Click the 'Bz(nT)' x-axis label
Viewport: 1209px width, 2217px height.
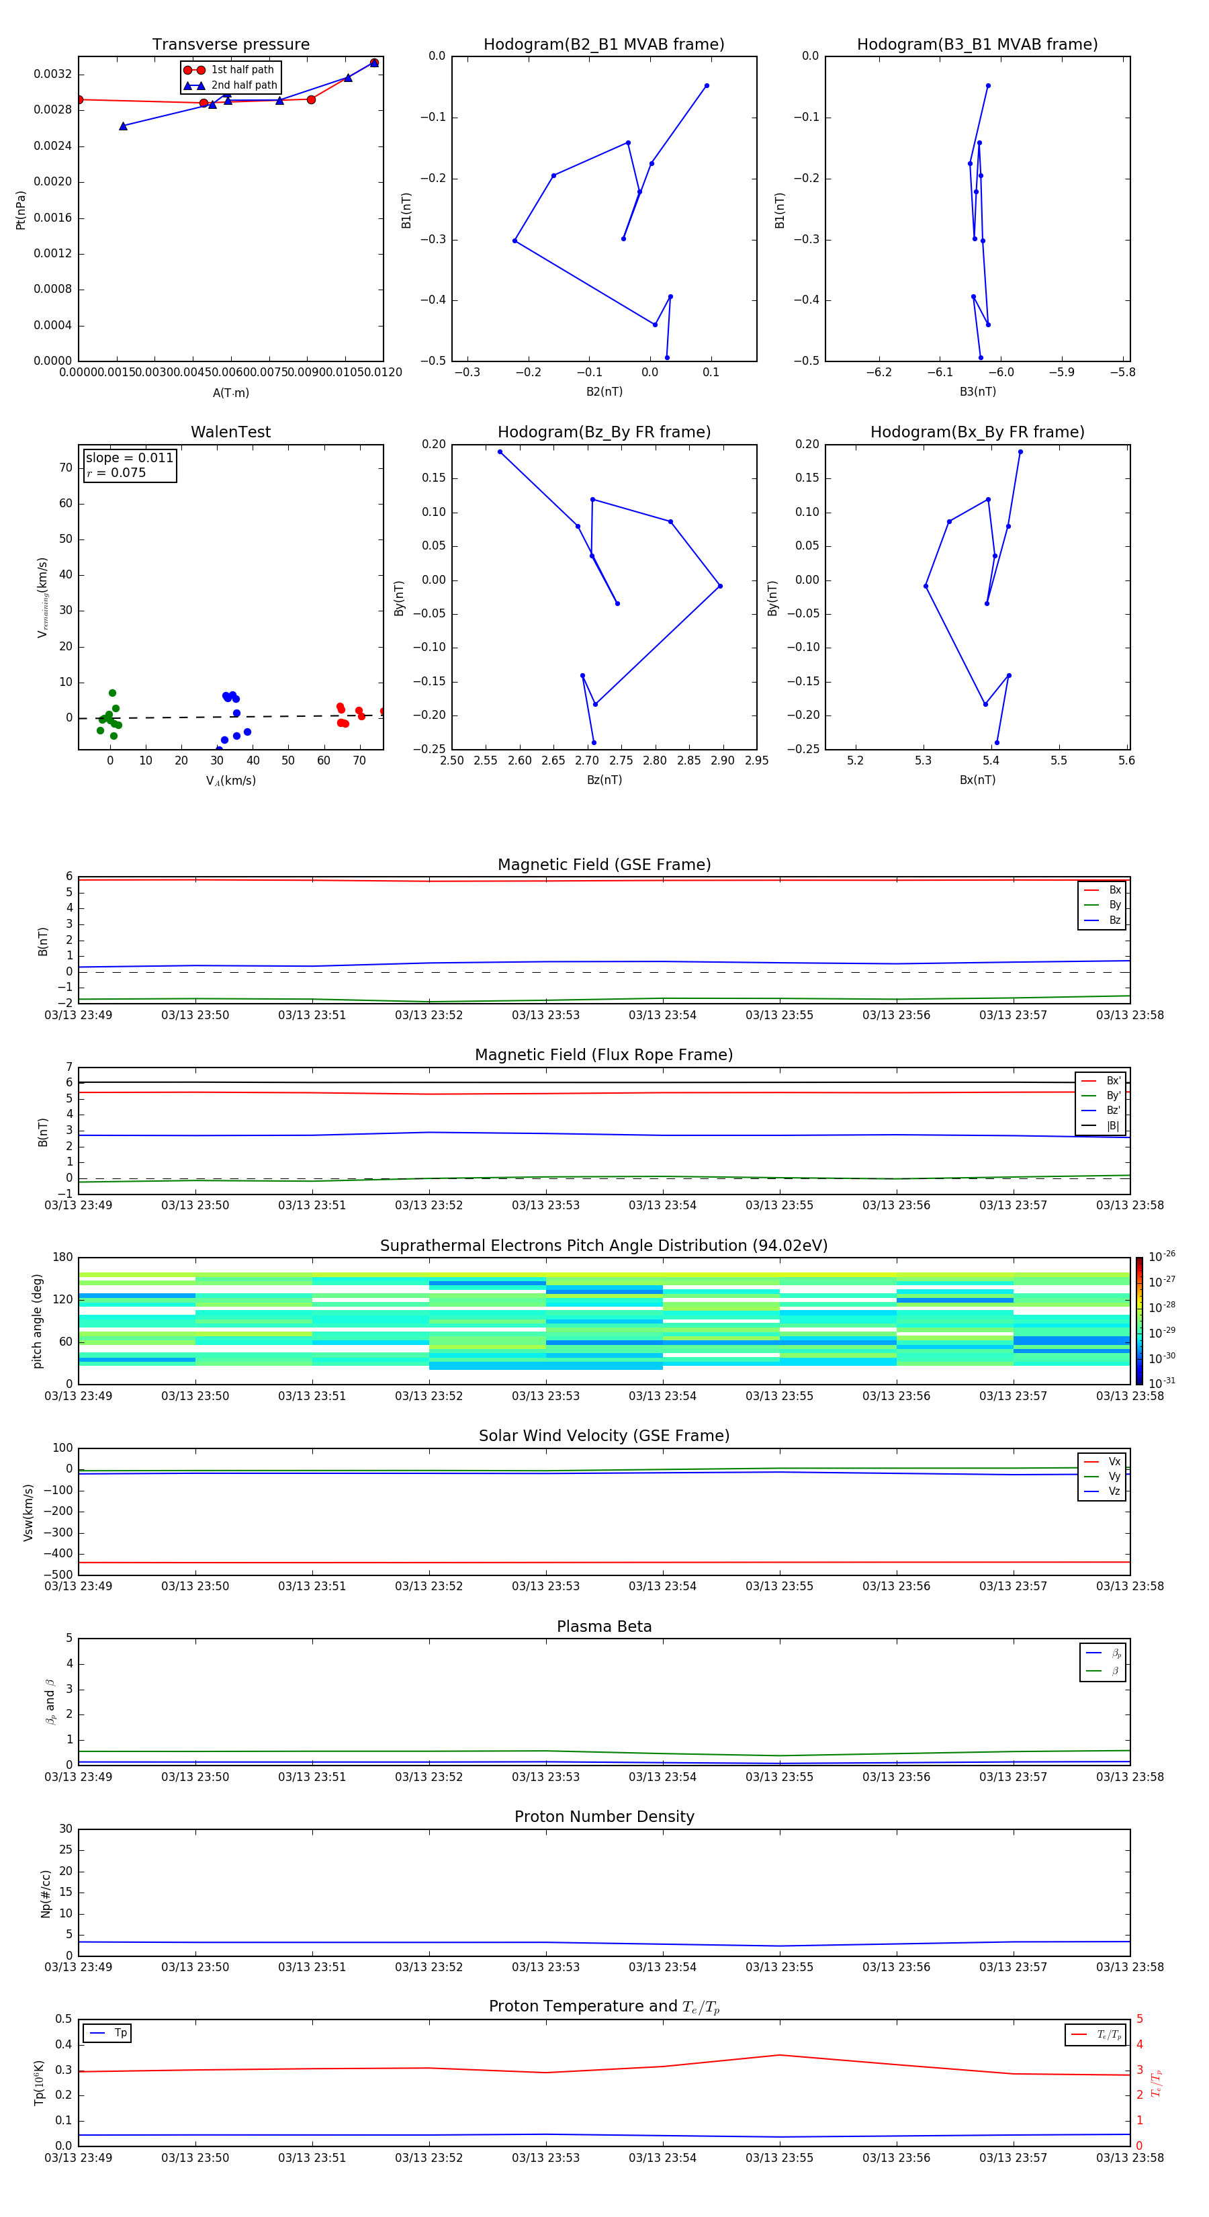[604, 780]
